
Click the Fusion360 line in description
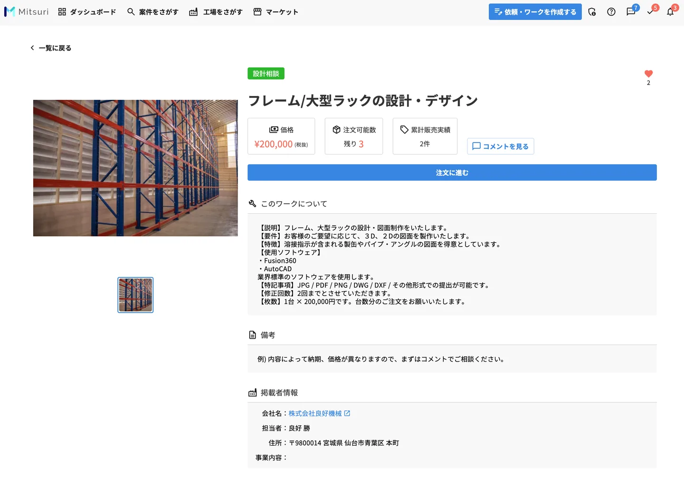pos(277,261)
